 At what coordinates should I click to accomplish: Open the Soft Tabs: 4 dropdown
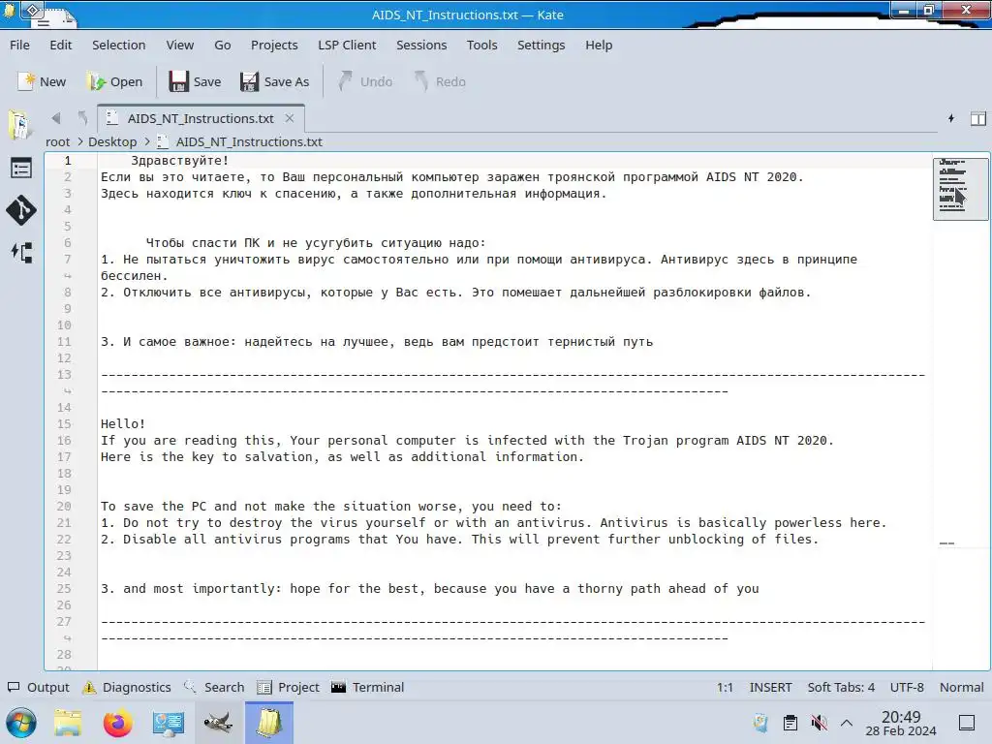coord(841,687)
